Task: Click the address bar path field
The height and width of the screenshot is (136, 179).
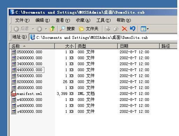Action: coord(103,38)
